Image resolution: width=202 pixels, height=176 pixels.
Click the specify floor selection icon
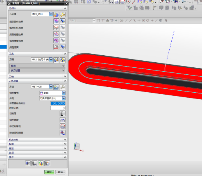pyautogui.click(x=56, y=47)
